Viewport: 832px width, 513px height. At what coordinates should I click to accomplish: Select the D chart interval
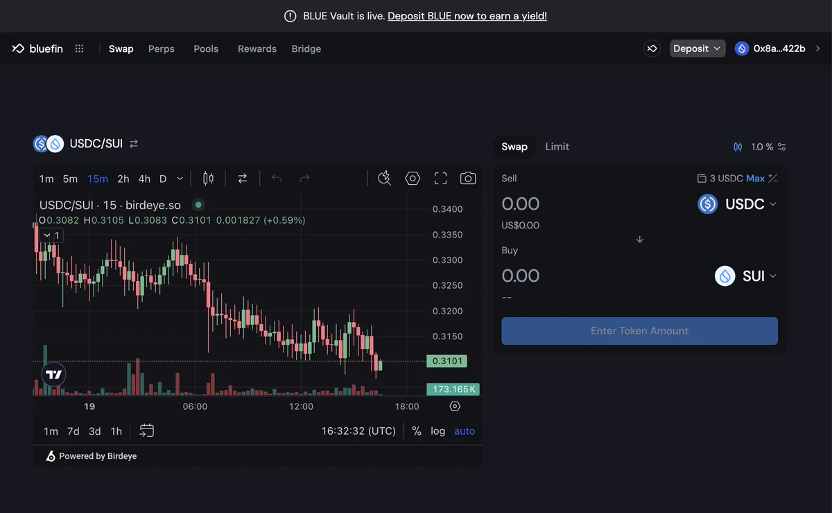click(163, 179)
